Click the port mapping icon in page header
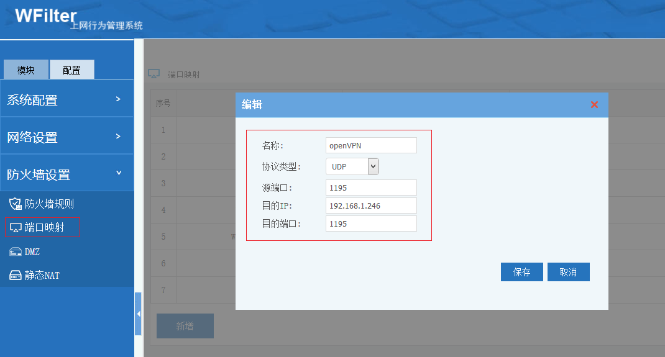The height and width of the screenshot is (357, 665). [154, 74]
